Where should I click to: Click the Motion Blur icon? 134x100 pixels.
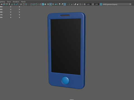tap(62, 4)
